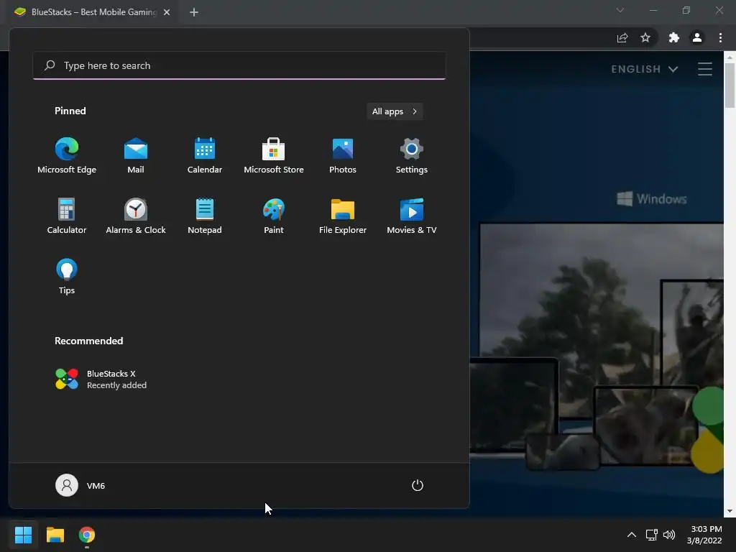Viewport: 736px width, 552px height.
Task: Open the BlueStacks site hamburger menu
Action: point(705,69)
